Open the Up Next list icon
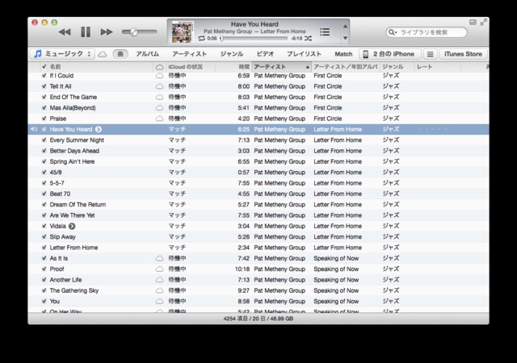This screenshot has width=517, height=363. pos(325,32)
